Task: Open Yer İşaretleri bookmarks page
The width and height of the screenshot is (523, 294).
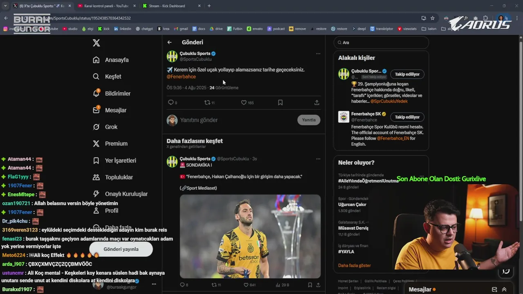Action: click(114, 160)
